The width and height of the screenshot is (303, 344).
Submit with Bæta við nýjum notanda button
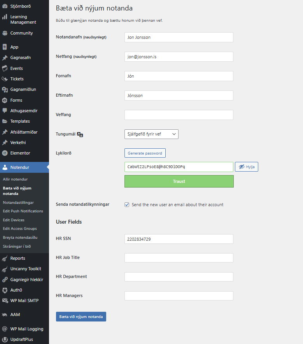(x=81, y=317)
